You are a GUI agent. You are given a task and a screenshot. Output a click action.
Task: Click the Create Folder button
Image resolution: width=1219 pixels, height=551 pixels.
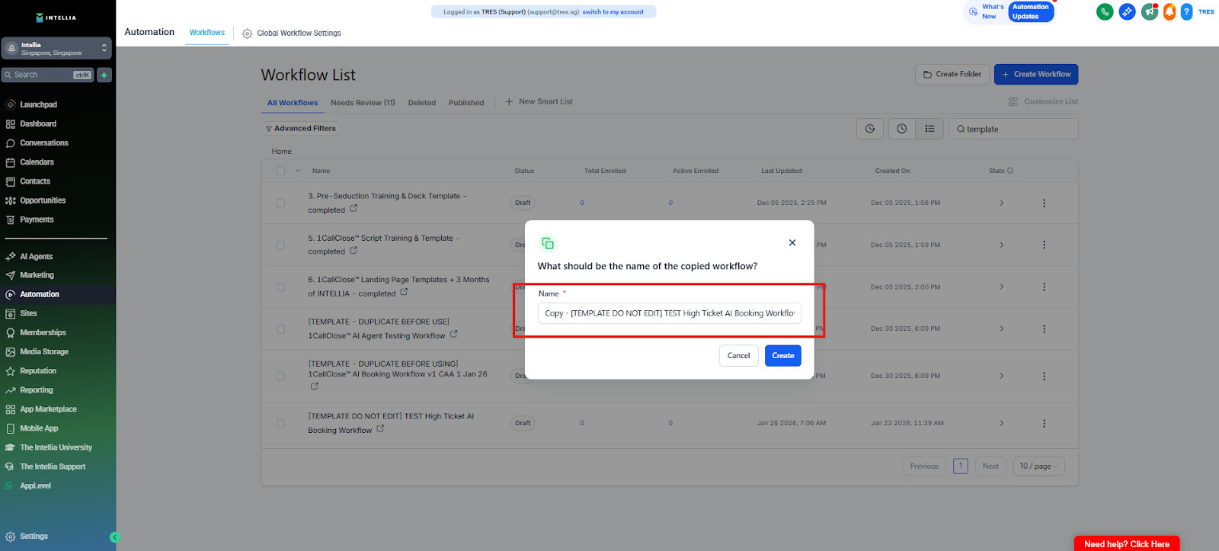tap(952, 74)
